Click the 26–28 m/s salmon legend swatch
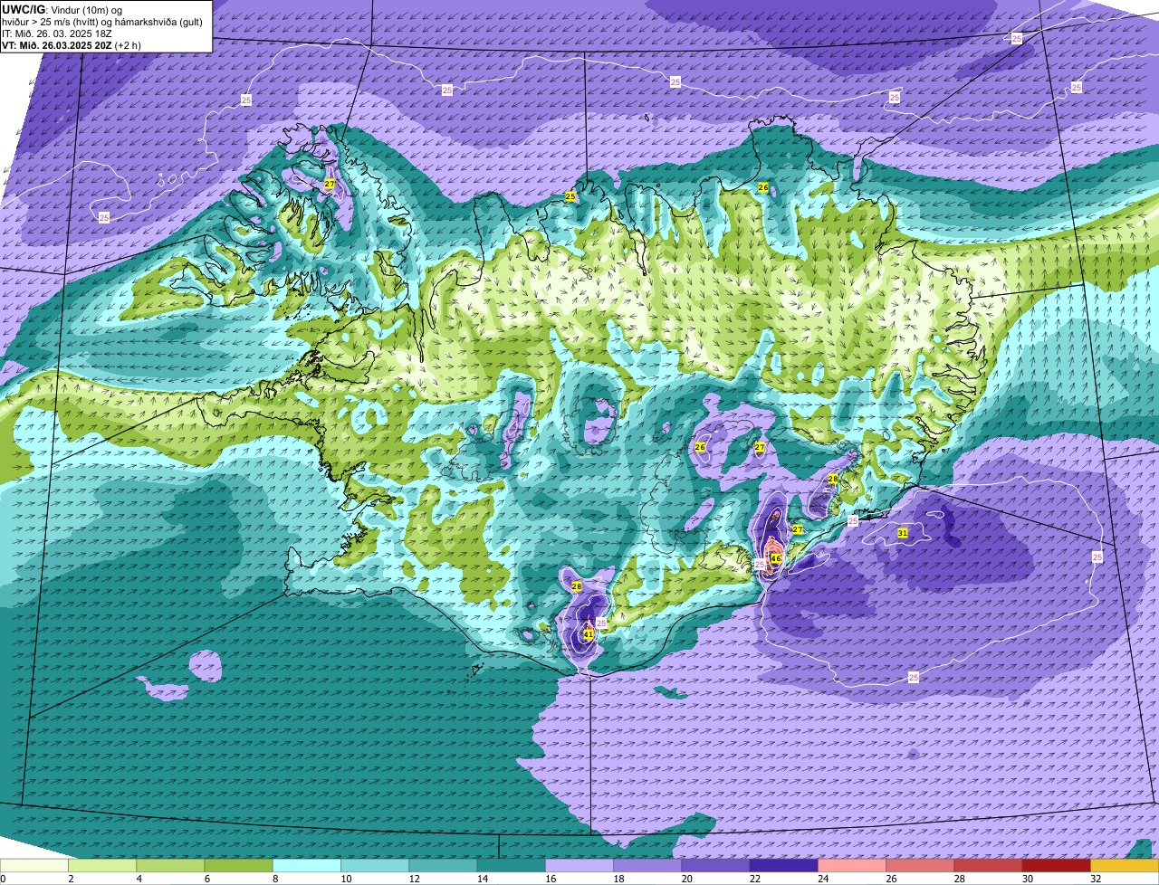Image resolution: width=1159 pixels, height=885 pixels. tap(920, 865)
